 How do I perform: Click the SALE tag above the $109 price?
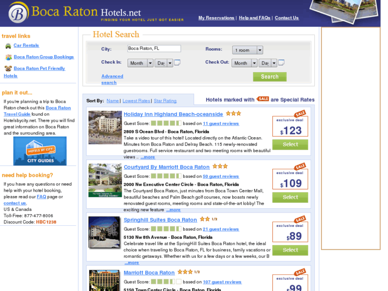pos(300,167)
